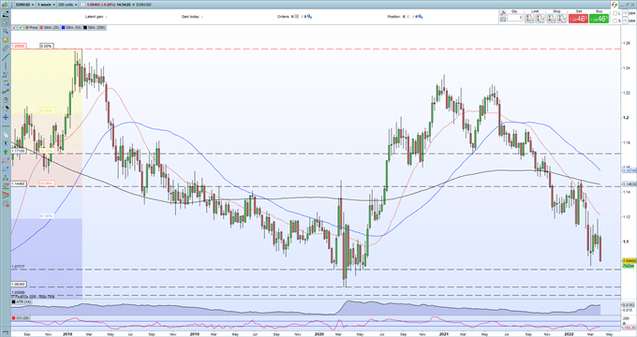Click the trash bin delete objects icon

coord(6,99)
